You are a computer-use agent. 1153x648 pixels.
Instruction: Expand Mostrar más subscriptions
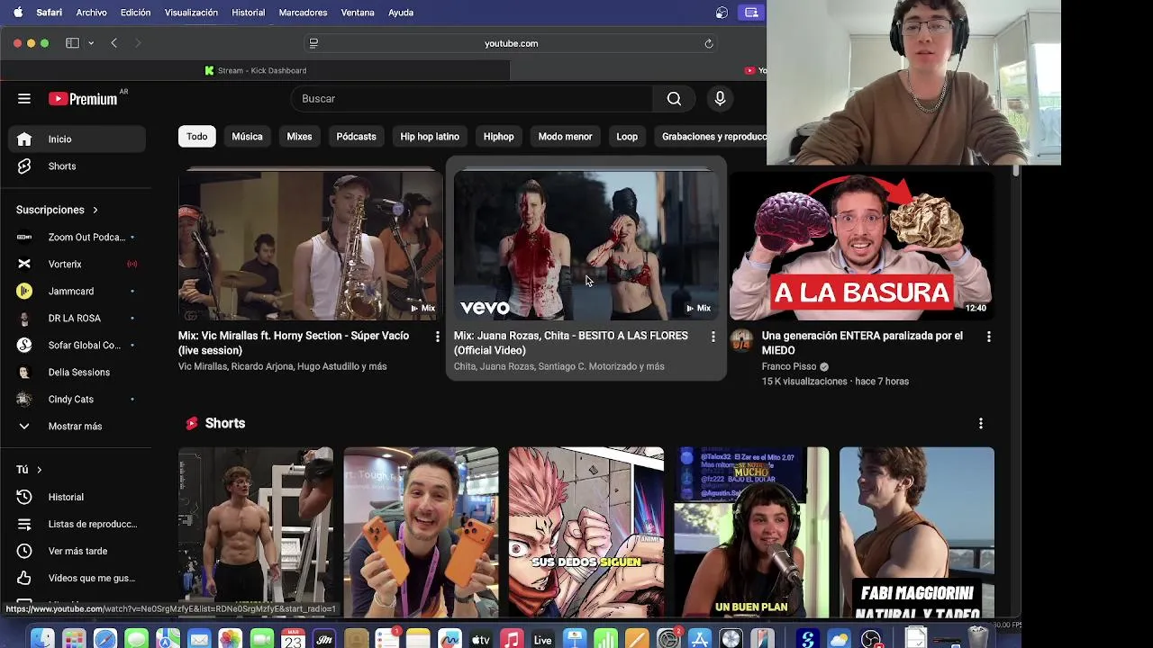pos(77,426)
